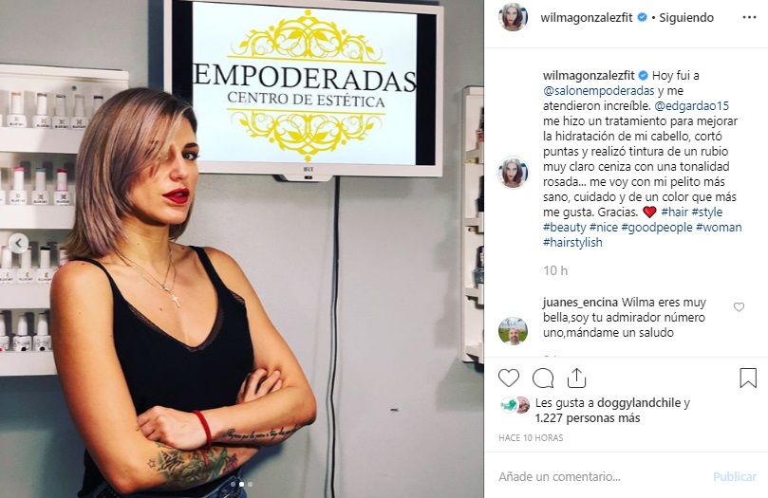768x498 pixels.
Task: Go to the previous photo with the left arrow
Action: (x=19, y=243)
